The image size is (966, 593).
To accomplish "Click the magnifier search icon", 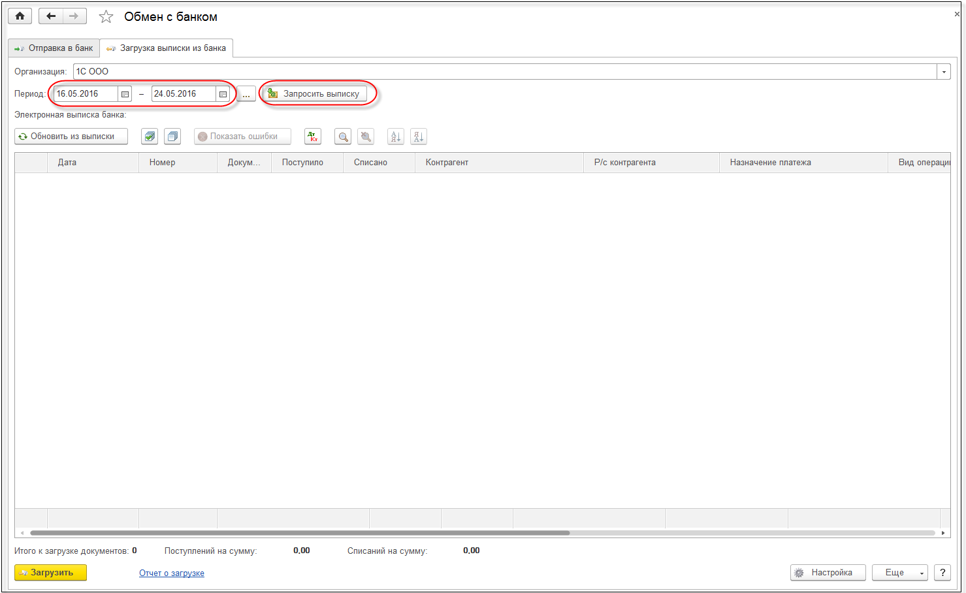I will click(343, 136).
